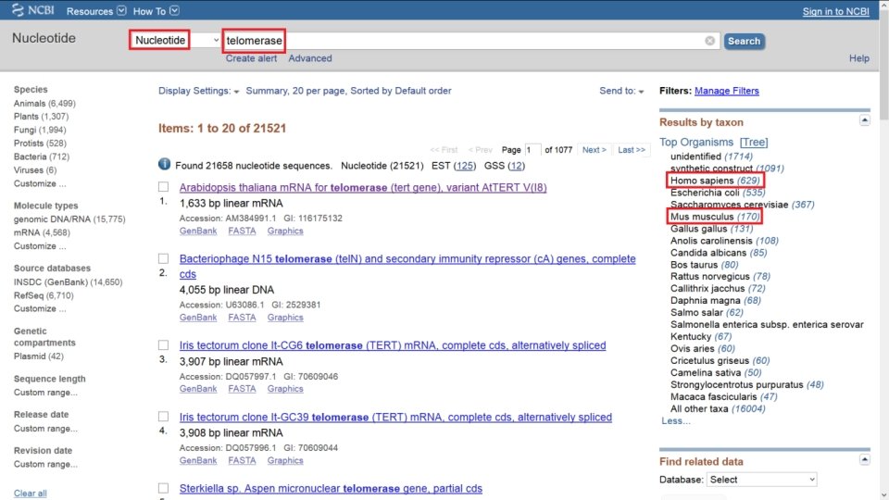Open the GSS 12 results link
Screen dimensions: 889x500
tap(516, 166)
